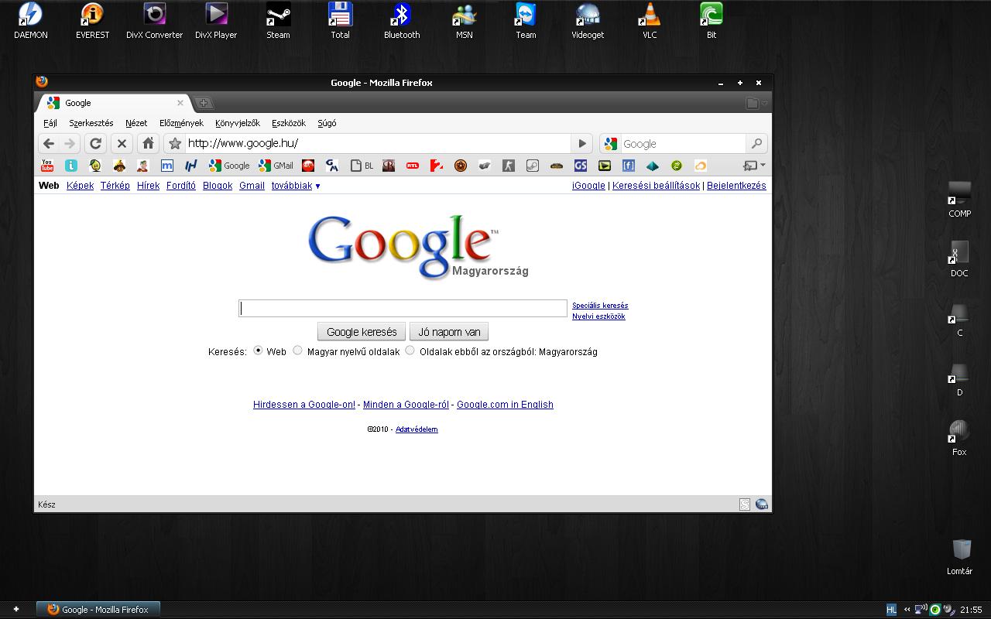Open the Képek link

tap(80, 186)
